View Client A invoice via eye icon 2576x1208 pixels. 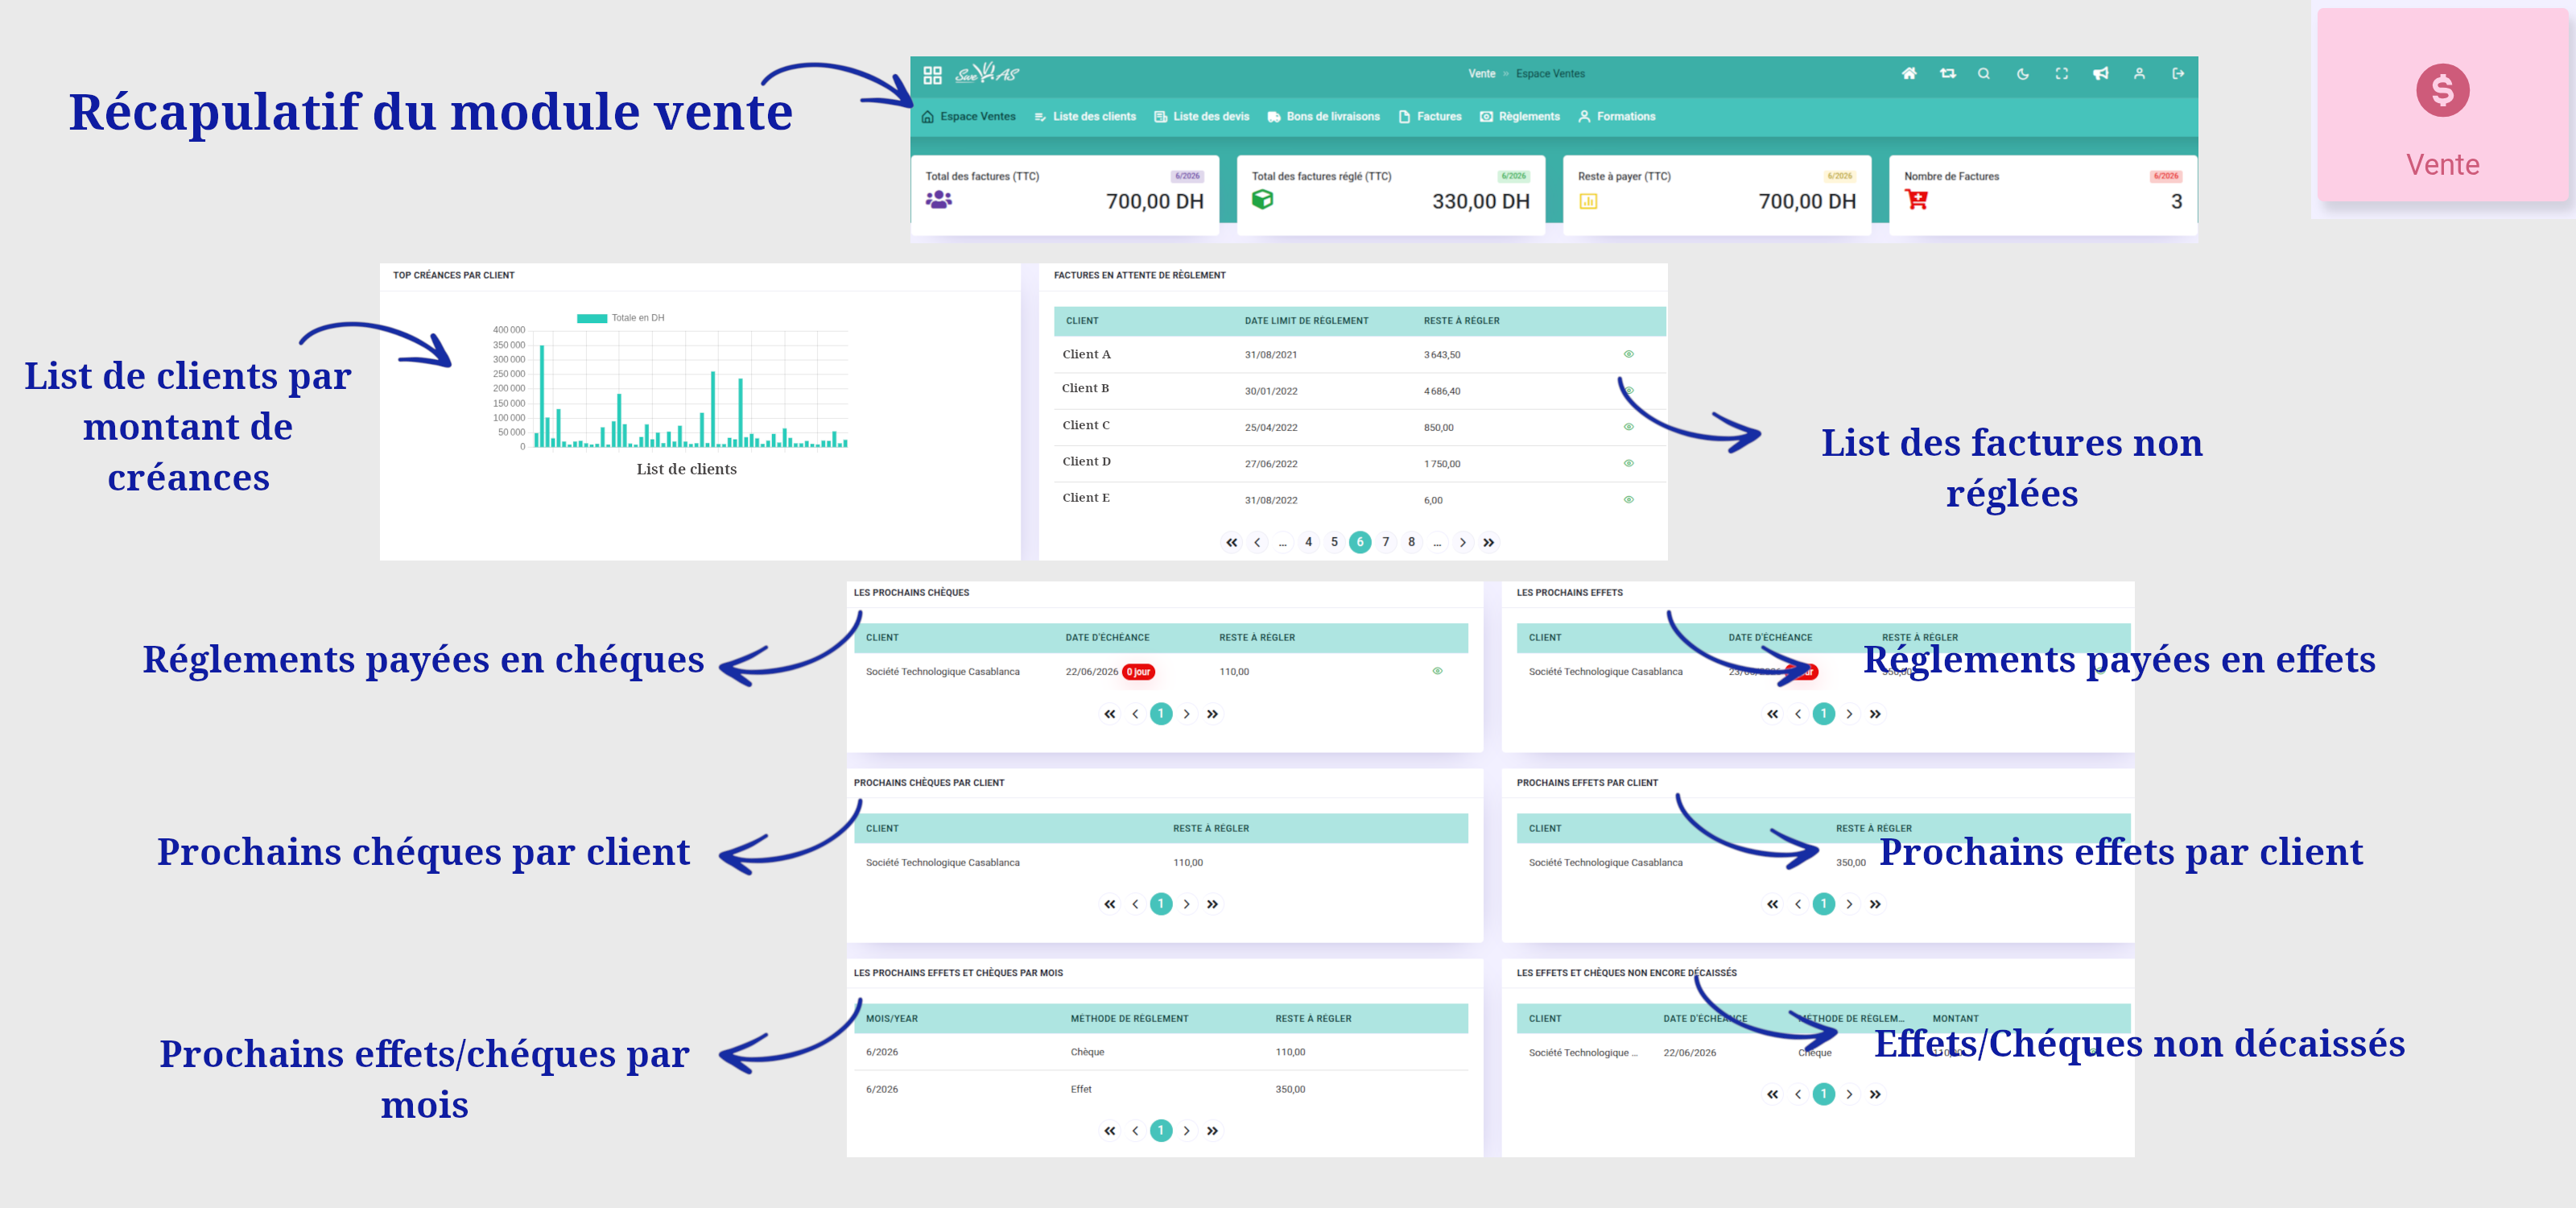[x=1628, y=354]
